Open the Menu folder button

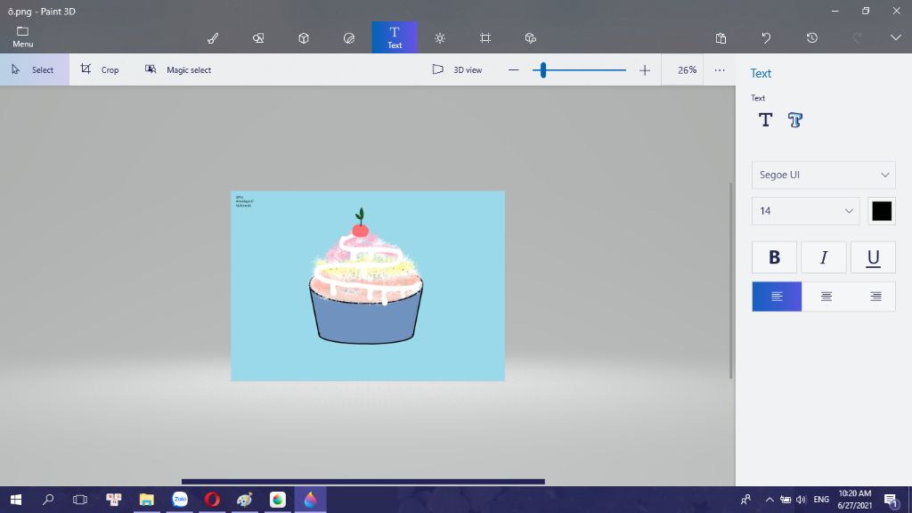[22, 37]
